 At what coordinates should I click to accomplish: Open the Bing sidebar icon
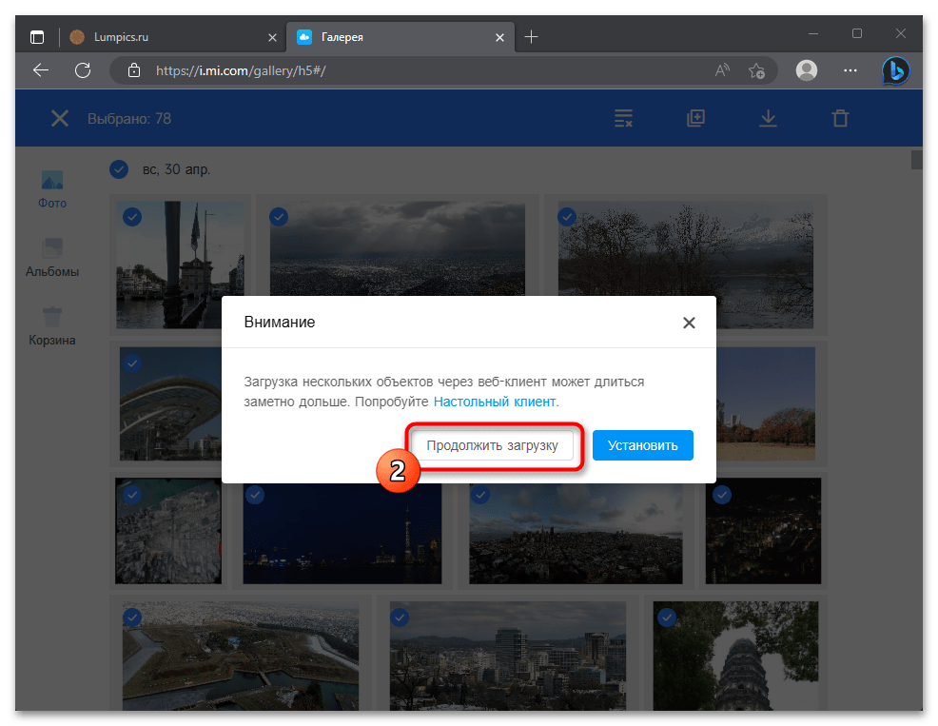895,69
